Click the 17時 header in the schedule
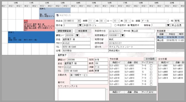Viewport: 186px width, 102px height. (125, 3)
